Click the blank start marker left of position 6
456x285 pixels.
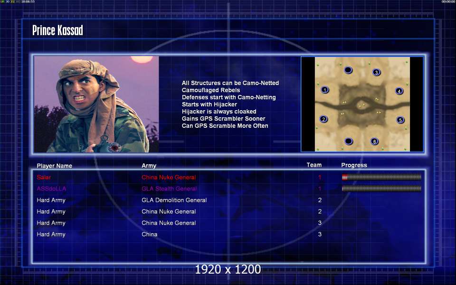pyautogui.click(x=348, y=142)
